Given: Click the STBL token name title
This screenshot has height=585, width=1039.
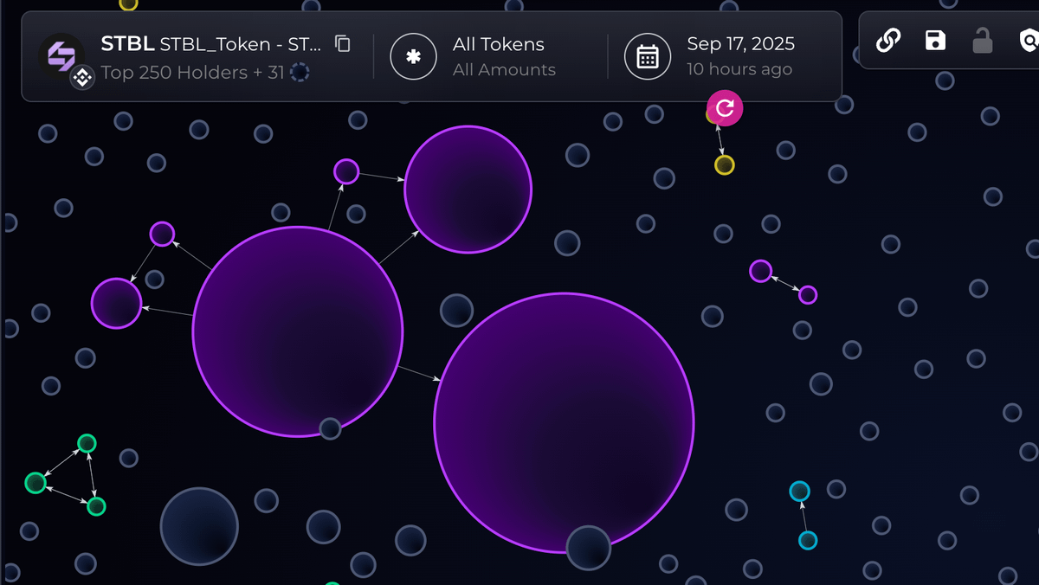Looking at the screenshot, I should pos(211,43).
